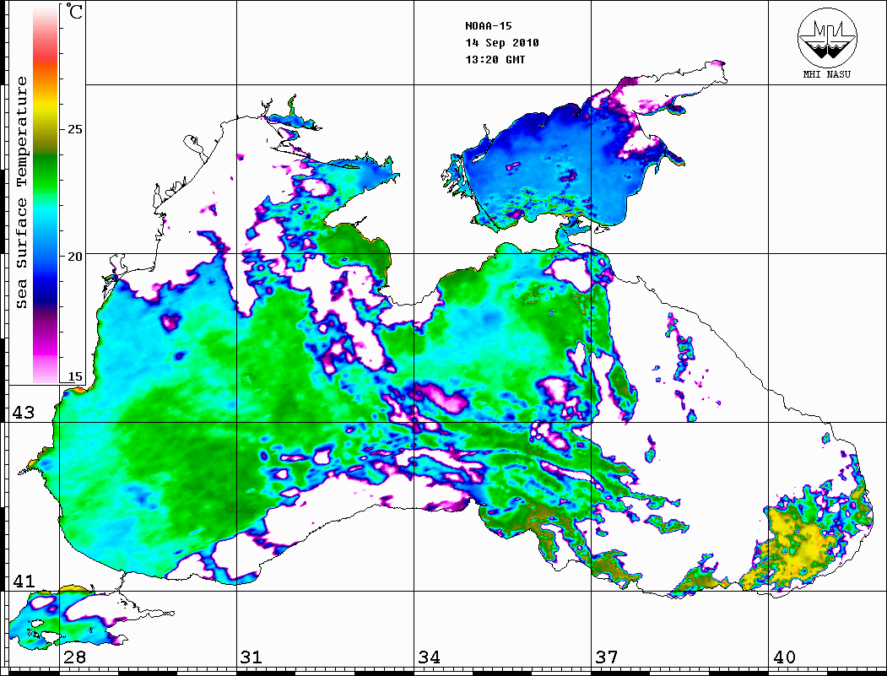The height and width of the screenshot is (676, 887).
Task: Click longitude label 37
Action: coord(607,657)
